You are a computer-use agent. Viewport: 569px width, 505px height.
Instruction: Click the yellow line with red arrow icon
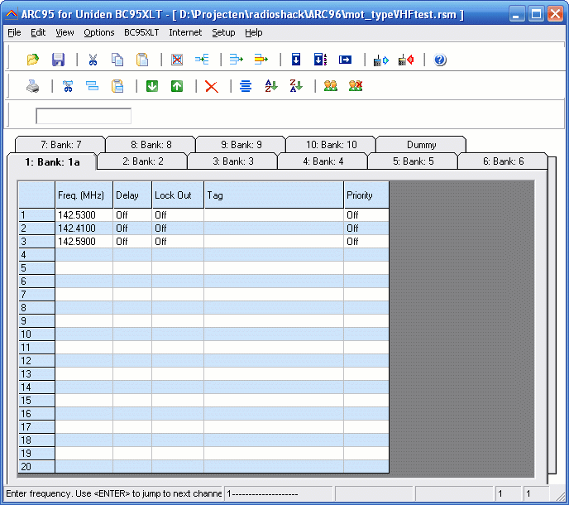261,60
